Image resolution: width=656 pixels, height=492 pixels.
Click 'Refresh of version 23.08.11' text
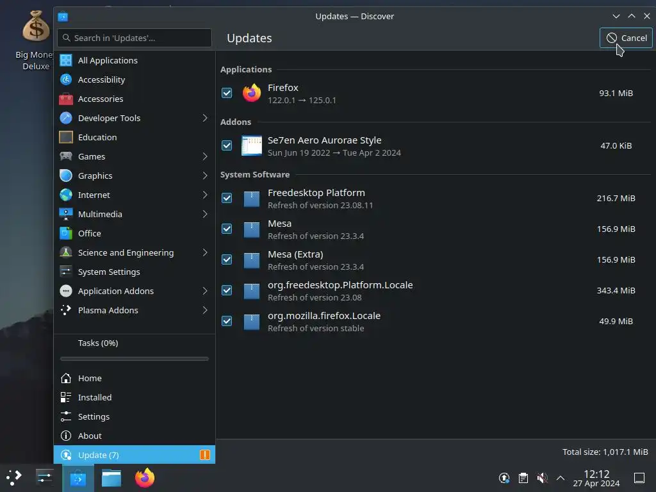[x=320, y=206]
